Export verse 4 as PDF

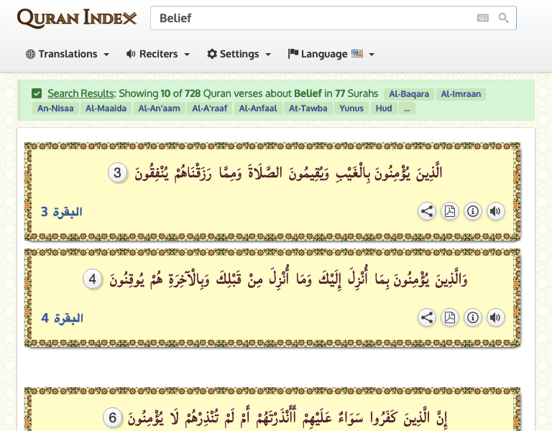click(450, 318)
